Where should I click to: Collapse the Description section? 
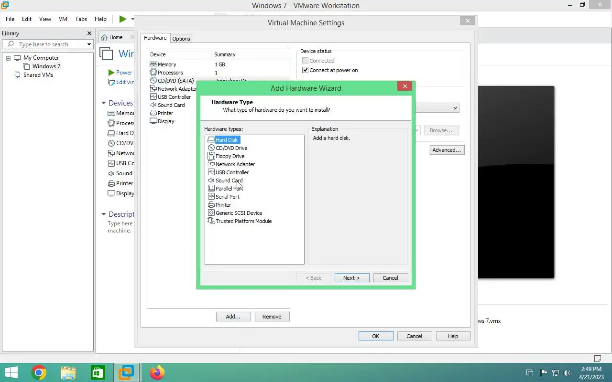104,214
